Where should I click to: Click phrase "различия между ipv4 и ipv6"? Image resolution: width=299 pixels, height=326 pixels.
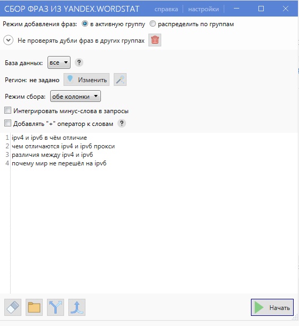point(52,155)
